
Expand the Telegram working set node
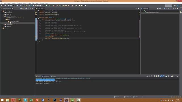point(2,28)
